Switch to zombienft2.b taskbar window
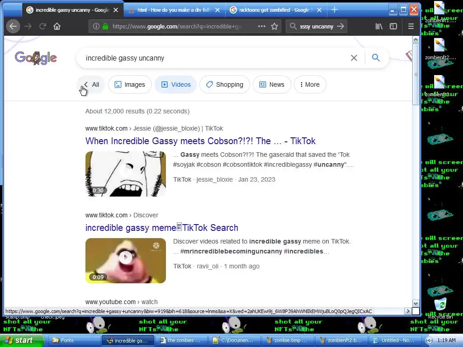The image size is (463, 347). coord(341,340)
